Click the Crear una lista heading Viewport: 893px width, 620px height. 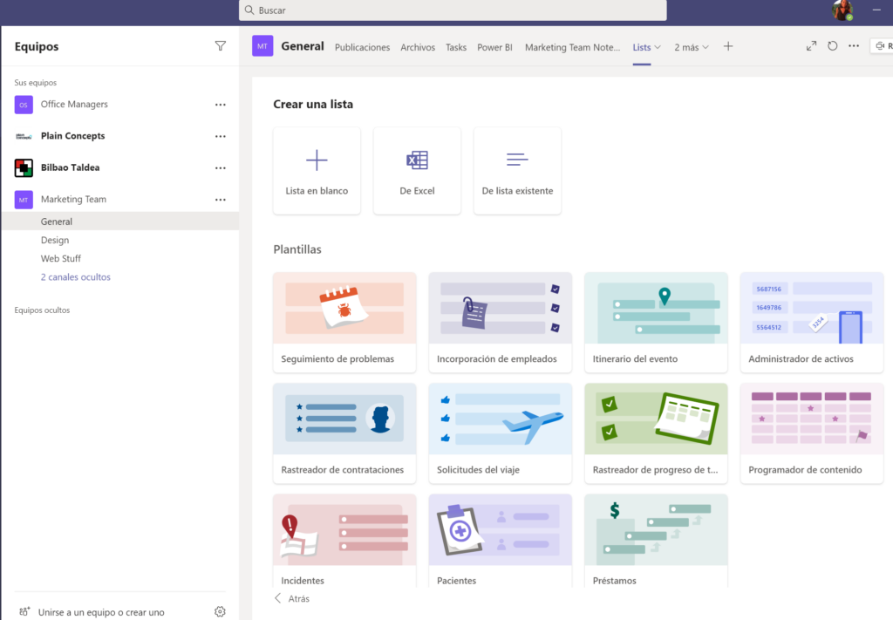coord(313,104)
